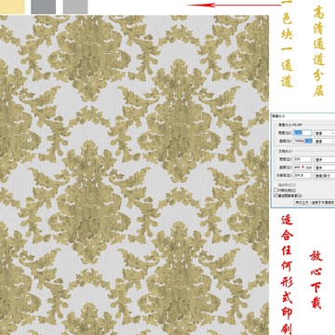Open the bicubic resample method dropdown
The image size is (335, 335).
click(x=315, y=202)
